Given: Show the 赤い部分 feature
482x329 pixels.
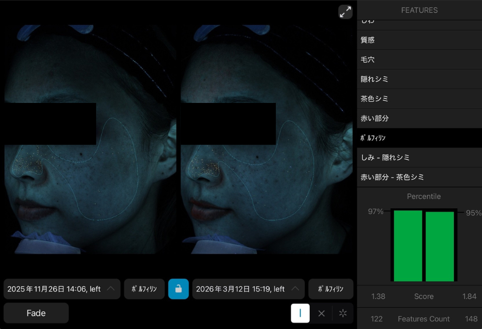Looking at the screenshot, I should [x=419, y=118].
